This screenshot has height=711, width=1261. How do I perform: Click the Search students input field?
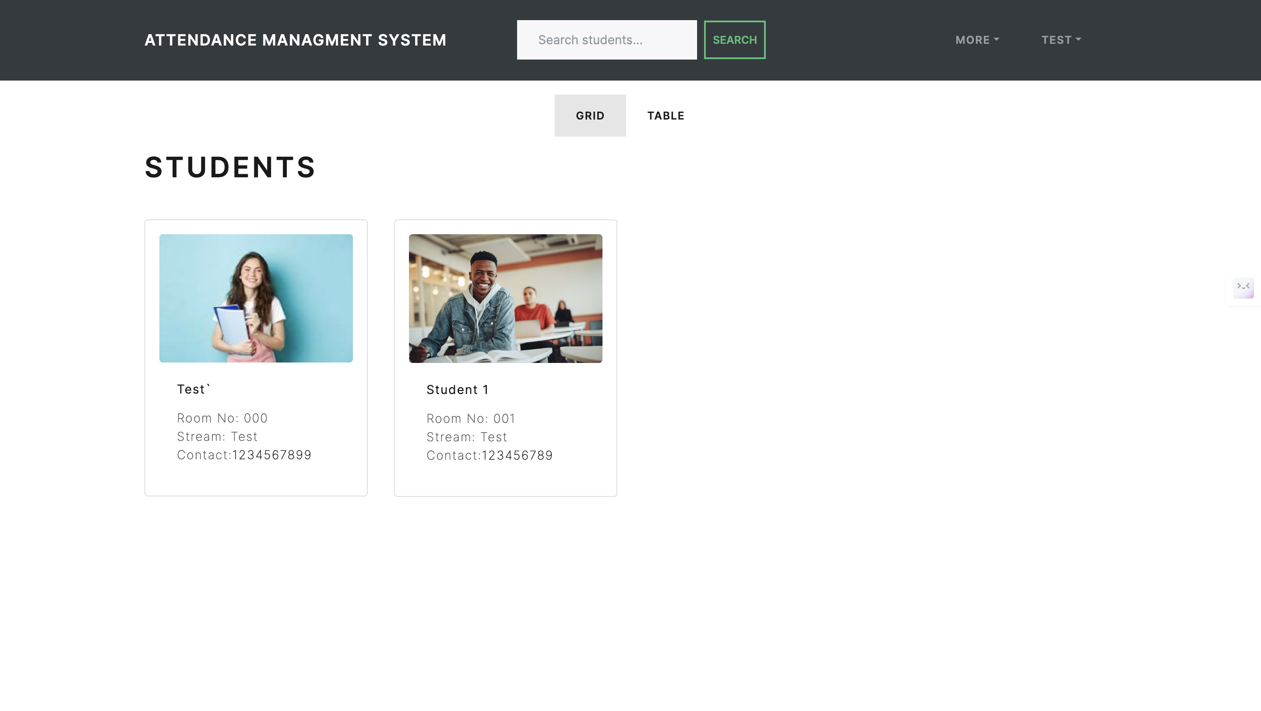606,39
